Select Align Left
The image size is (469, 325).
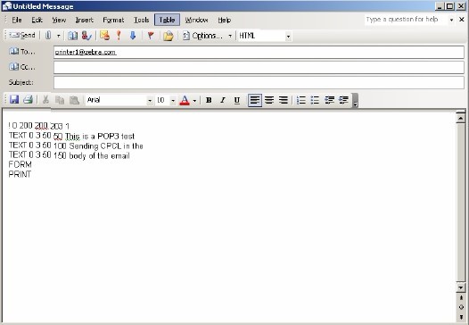(255, 100)
